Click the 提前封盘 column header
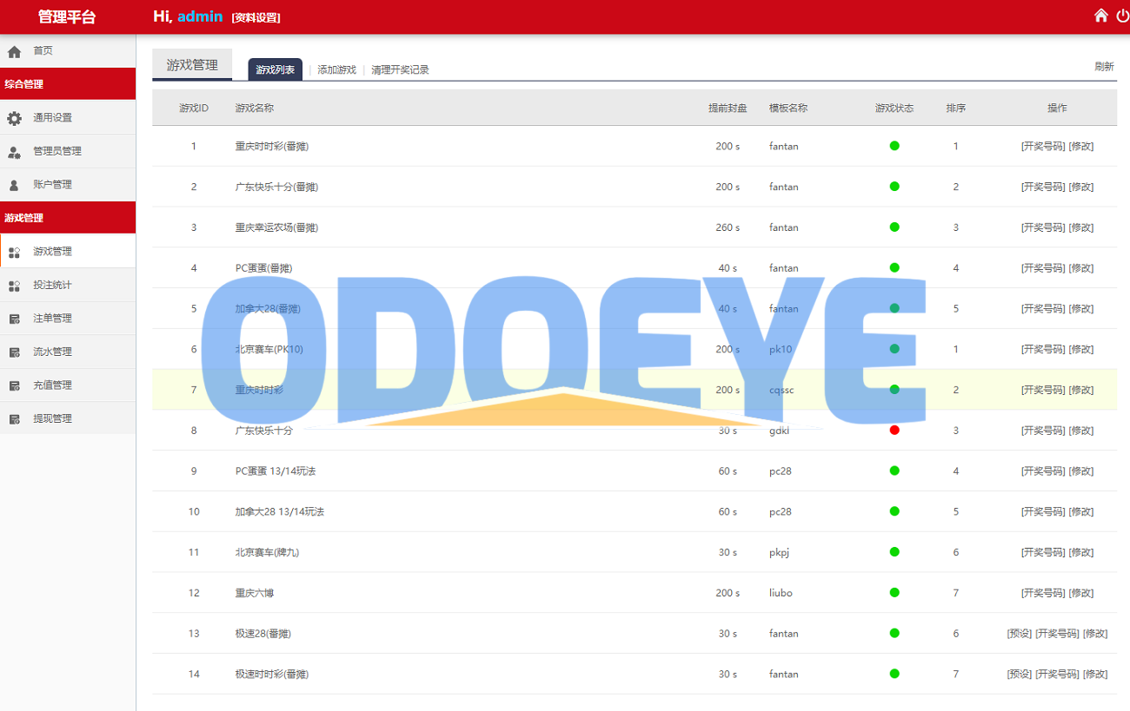Viewport: 1130px width, 711px height. pyautogui.click(x=728, y=109)
